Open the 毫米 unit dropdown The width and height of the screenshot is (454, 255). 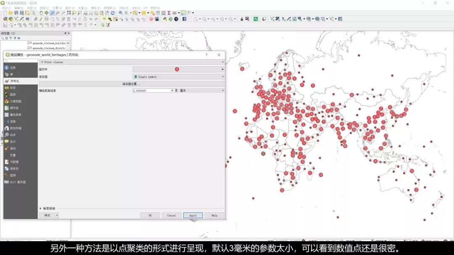coord(202,91)
